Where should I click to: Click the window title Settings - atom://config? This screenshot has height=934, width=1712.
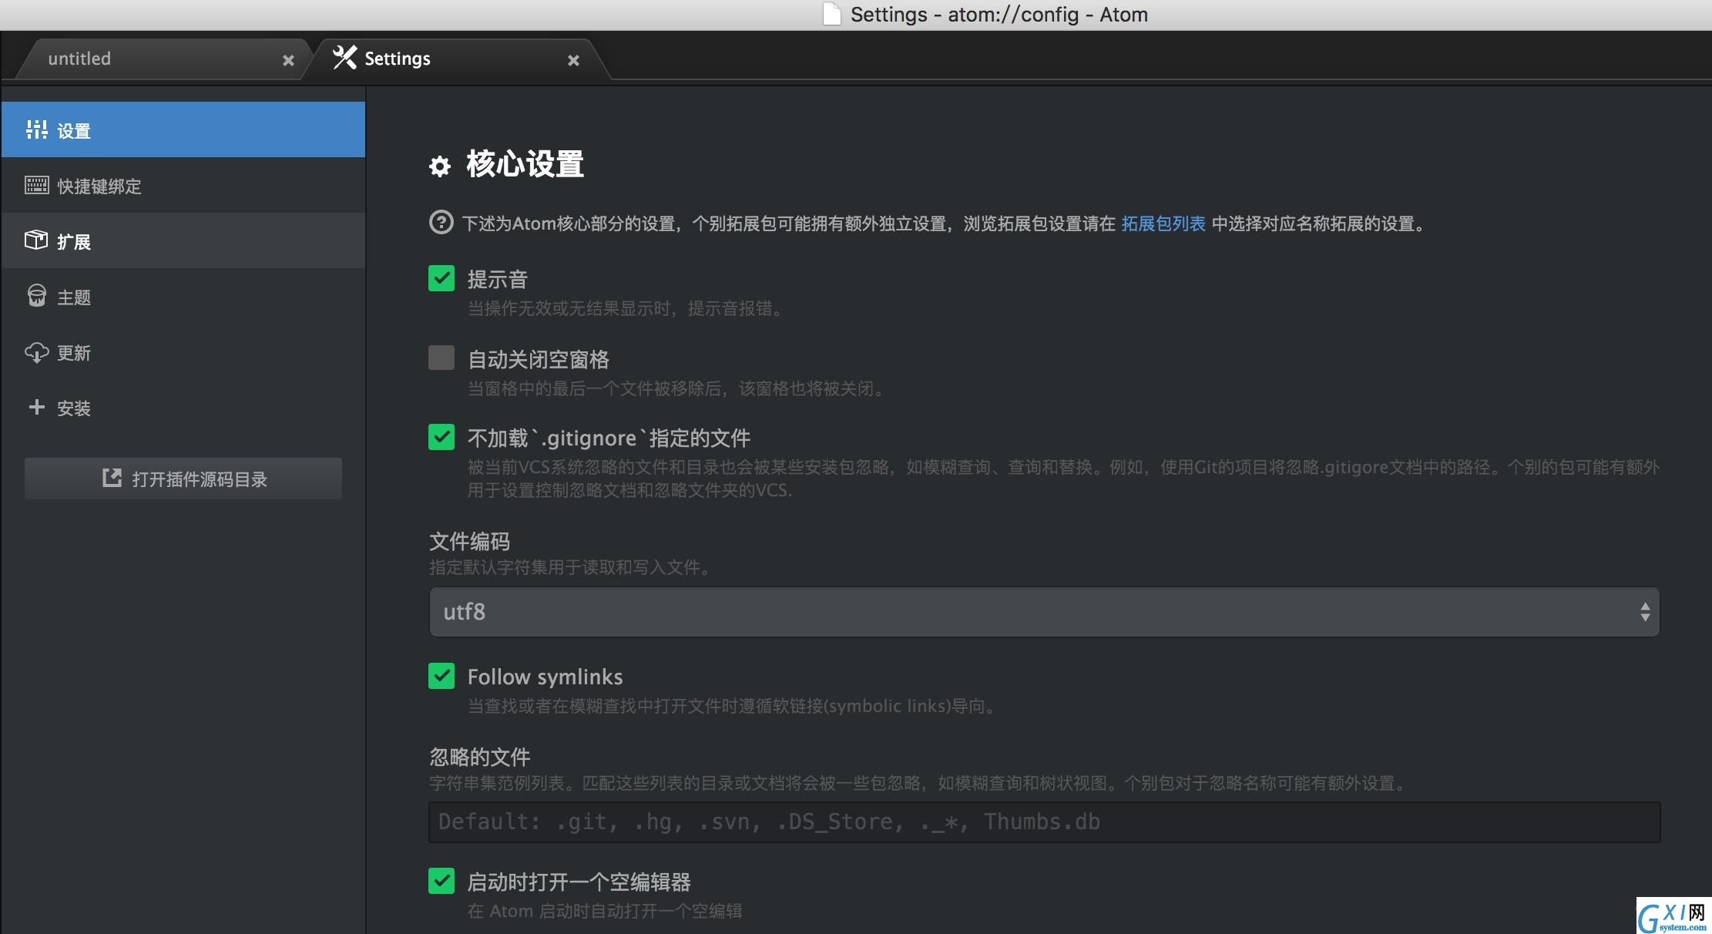click(x=999, y=14)
